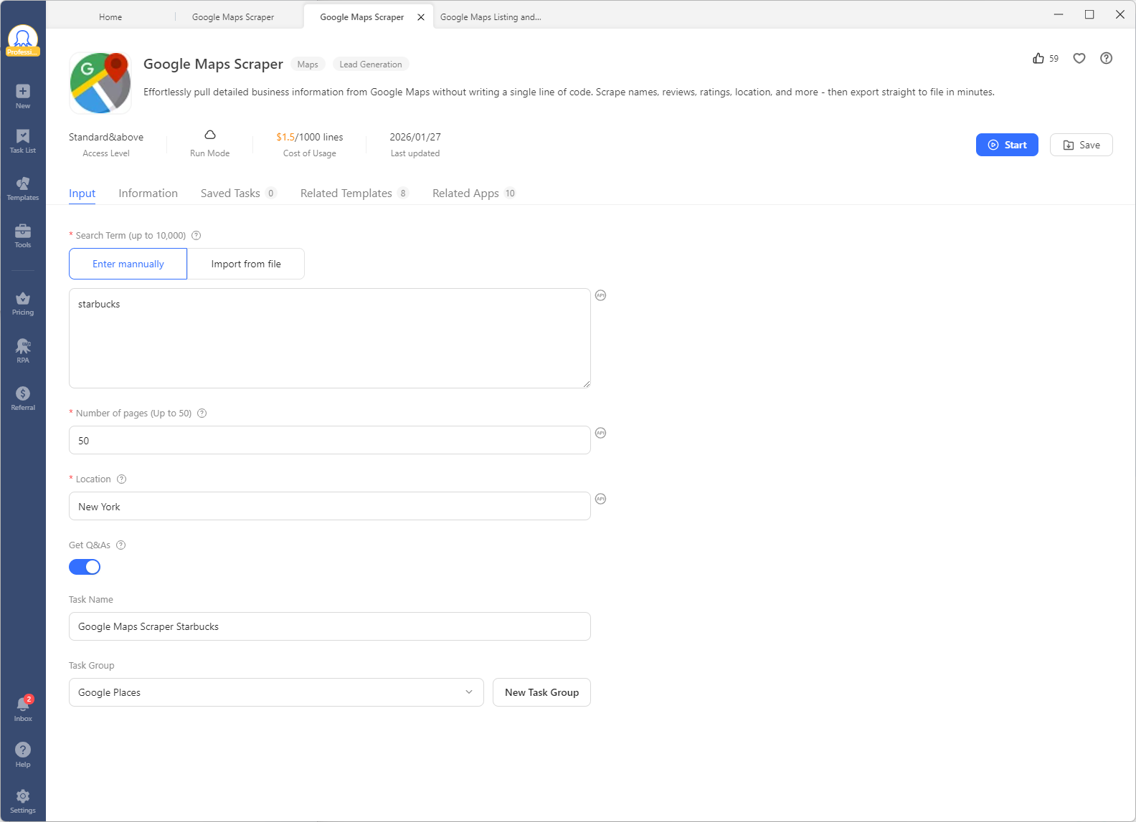Click the profile avatar icon
Viewport: 1136px width, 822px height.
pyautogui.click(x=23, y=40)
